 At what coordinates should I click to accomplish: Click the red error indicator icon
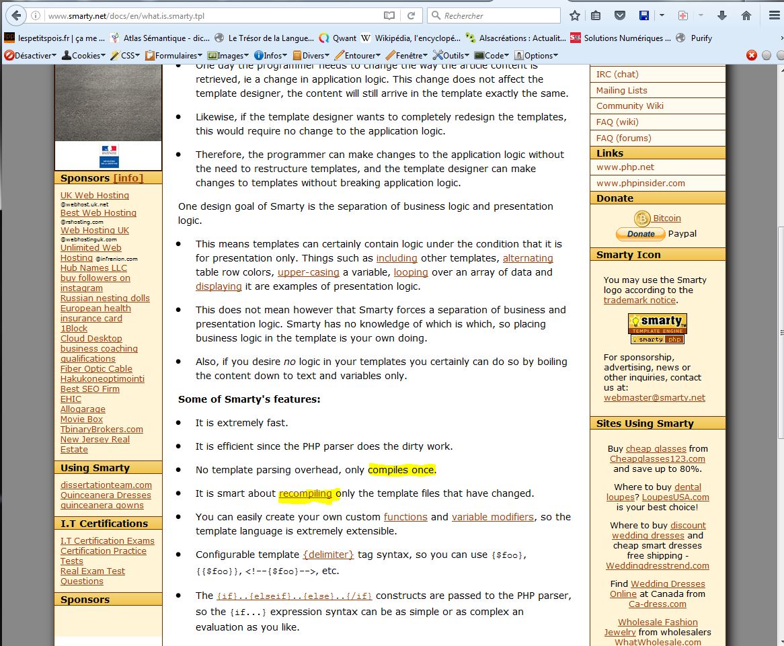click(752, 56)
